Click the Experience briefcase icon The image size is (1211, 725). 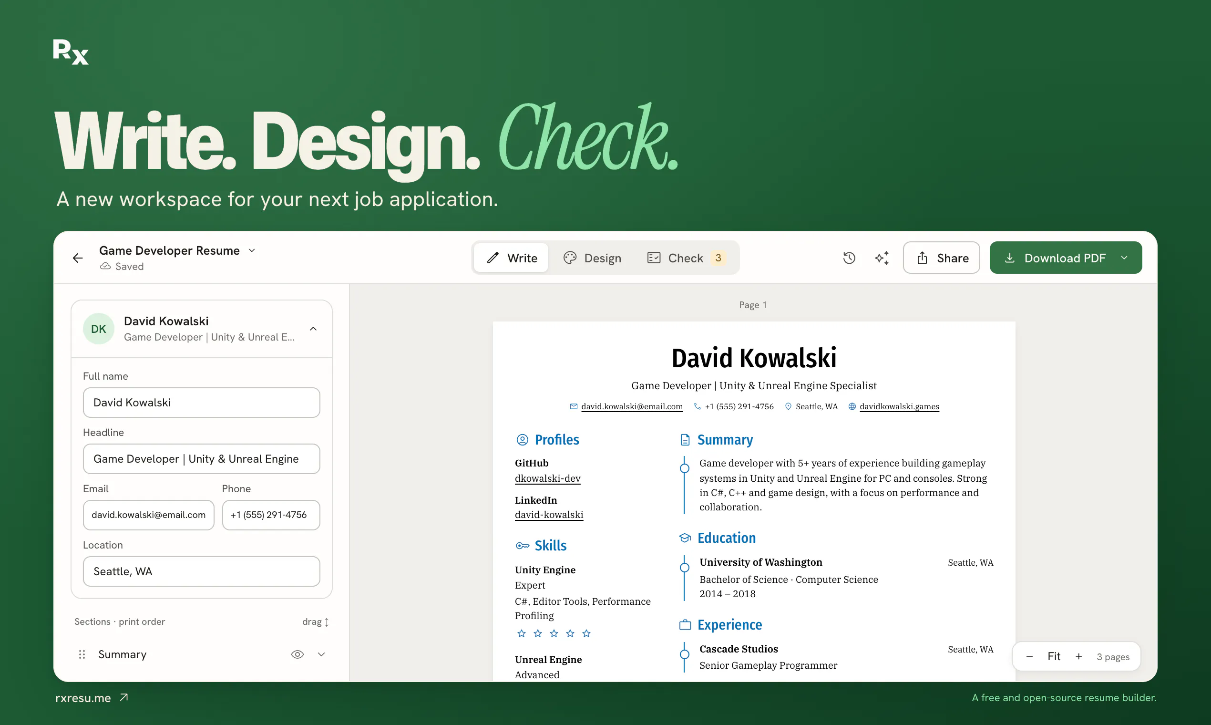pos(685,625)
